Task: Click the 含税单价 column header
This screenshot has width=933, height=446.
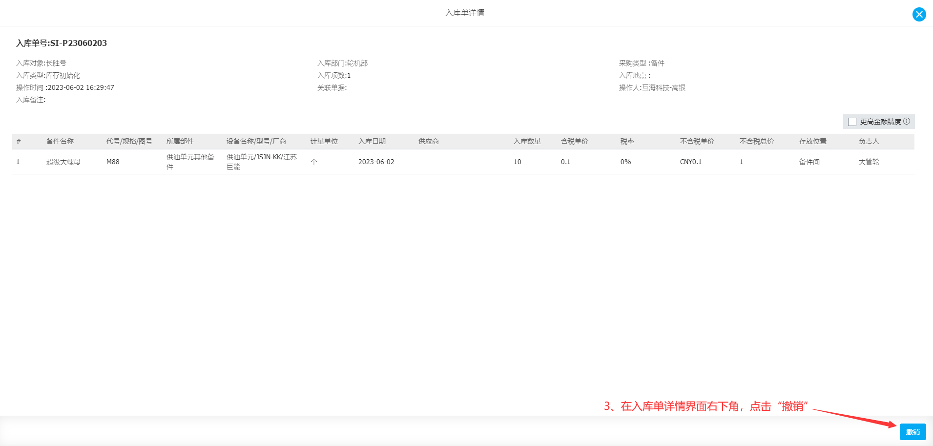Action: [x=575, y=141]
